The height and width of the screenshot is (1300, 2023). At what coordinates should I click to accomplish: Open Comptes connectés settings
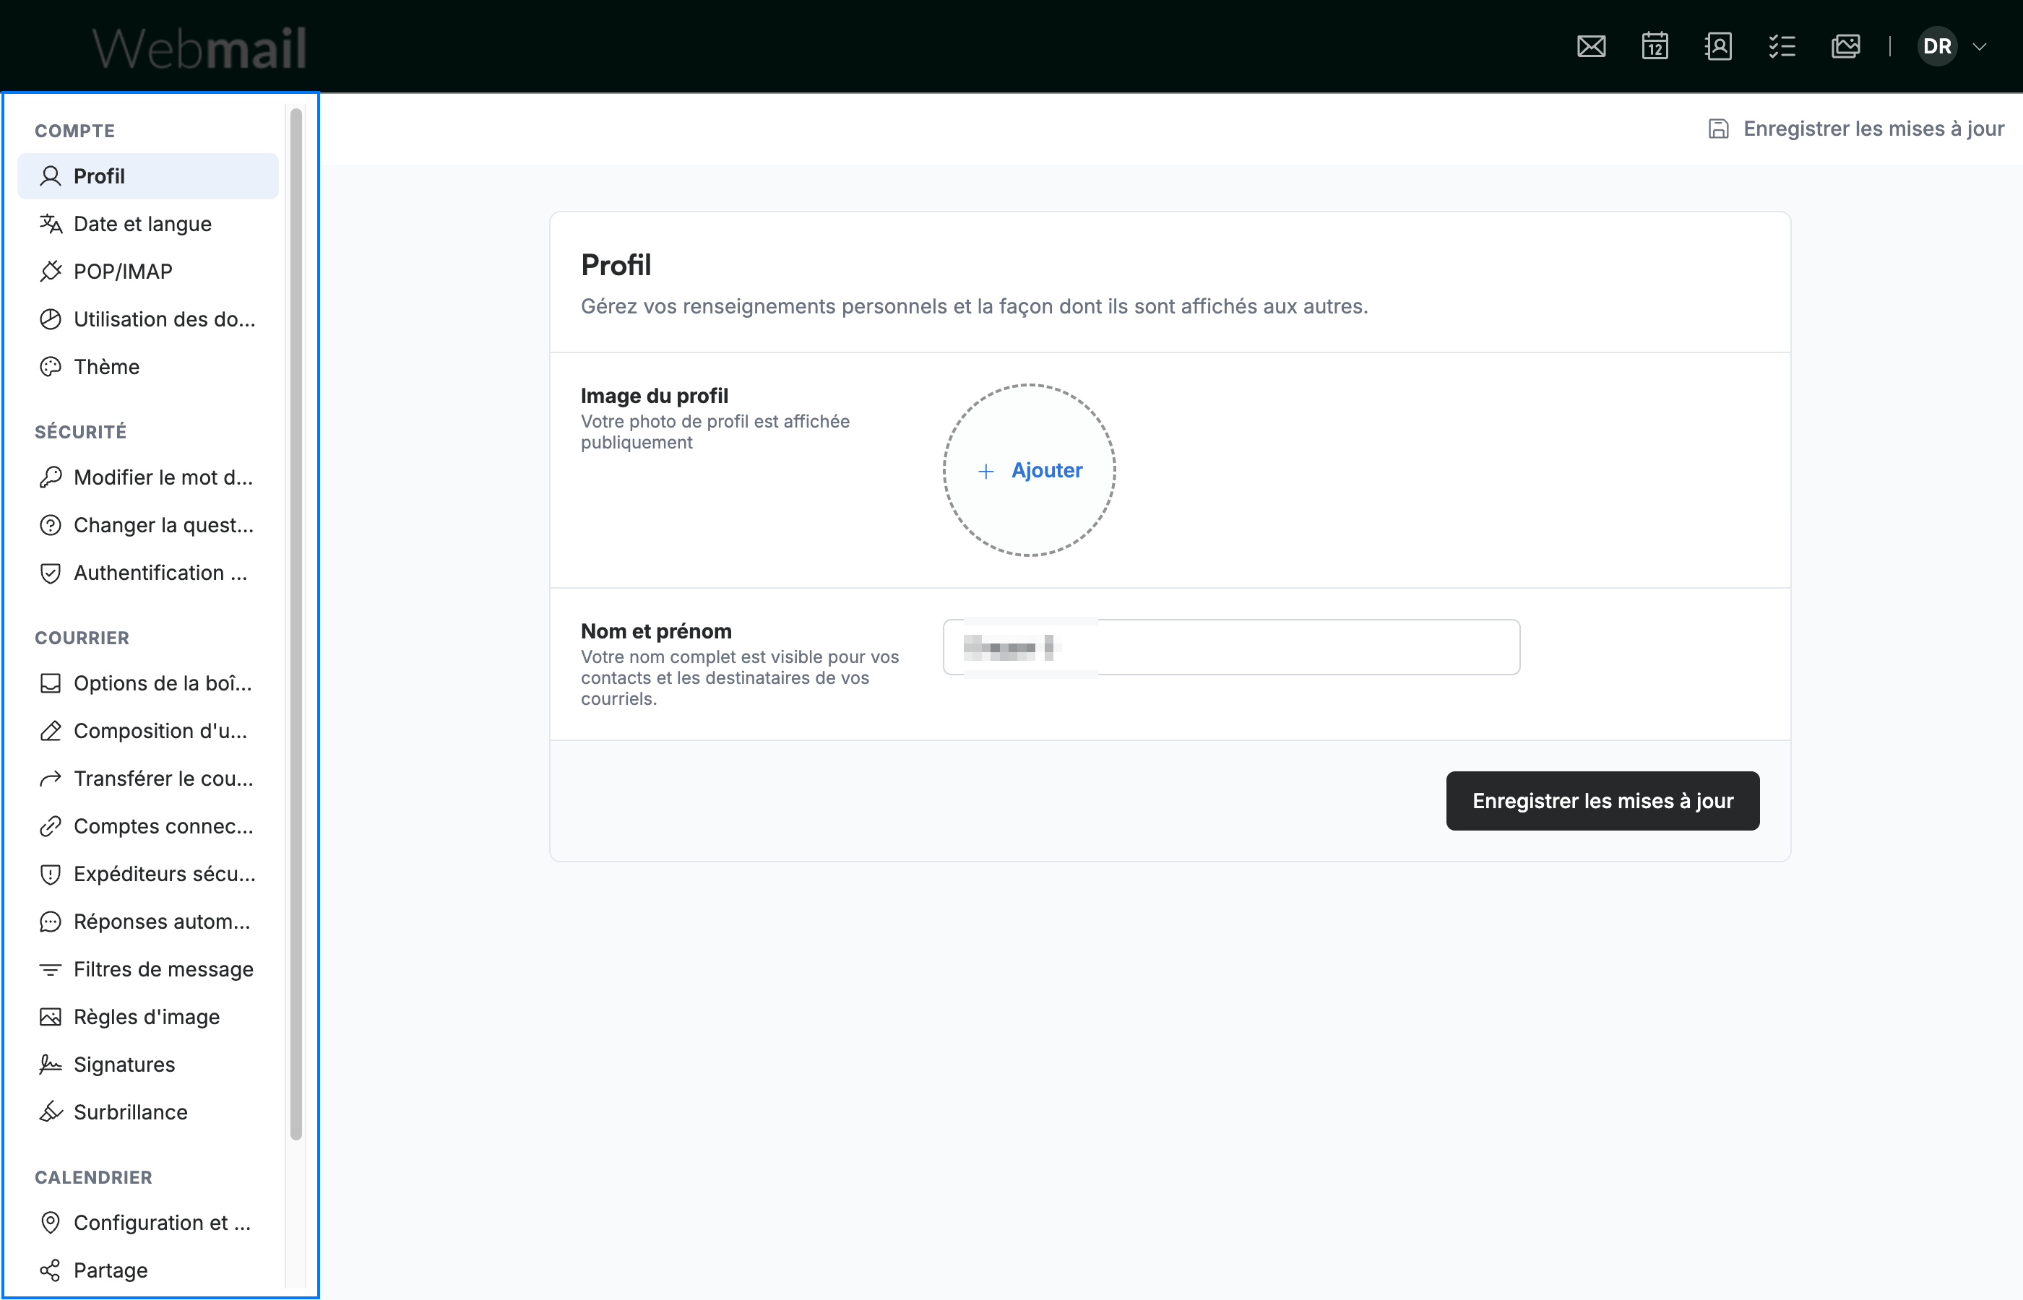coord(148,826)
